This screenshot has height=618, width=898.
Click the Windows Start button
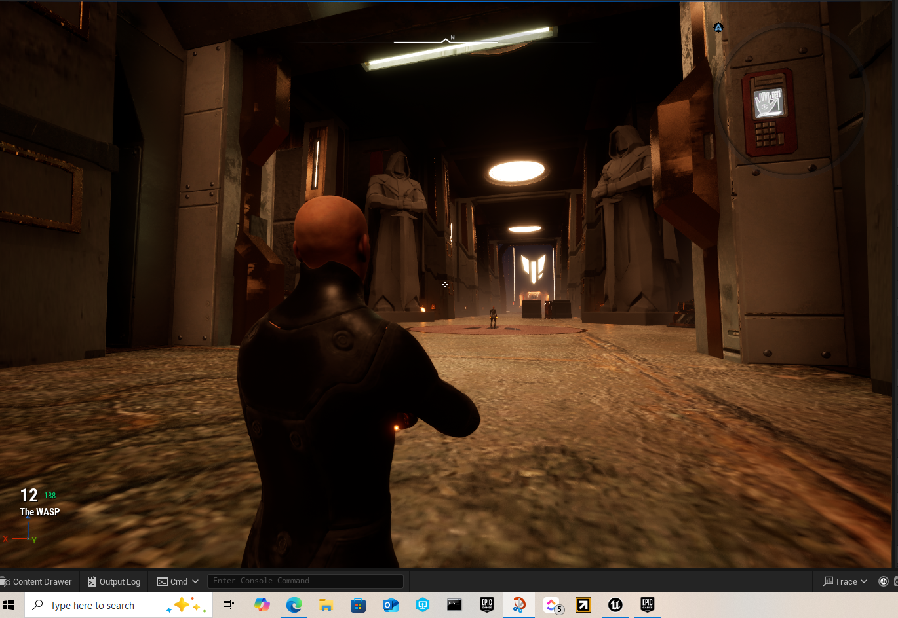point(9,605)
